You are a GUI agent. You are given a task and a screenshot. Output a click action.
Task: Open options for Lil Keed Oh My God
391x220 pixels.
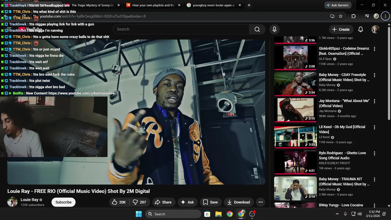[375, 127]
